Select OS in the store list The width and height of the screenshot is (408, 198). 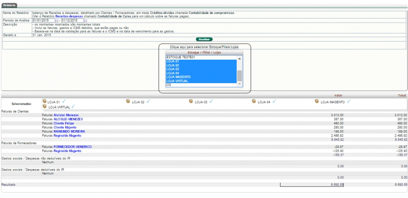(201, 85)
